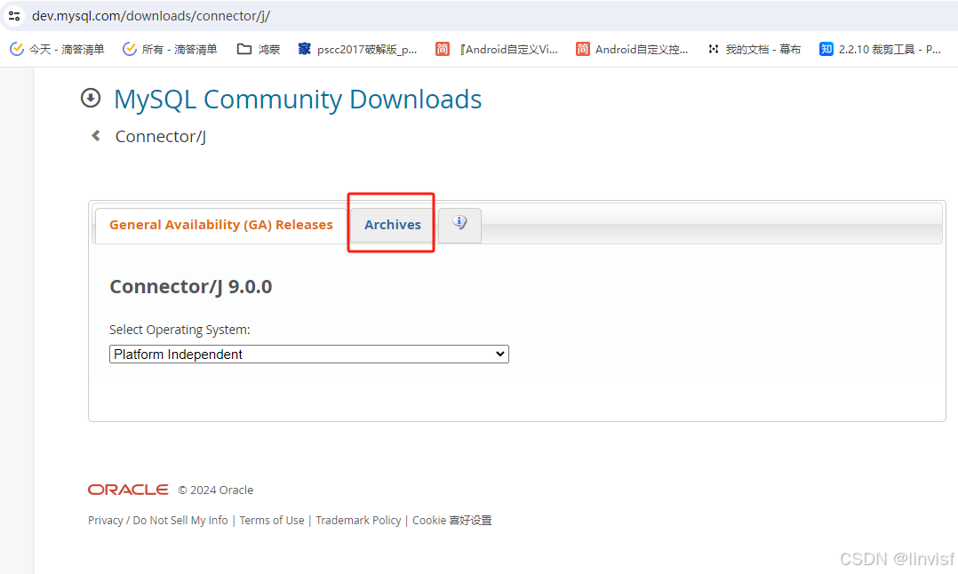
Task: Switch to the Archives tab
Action: tap(393, 225)
